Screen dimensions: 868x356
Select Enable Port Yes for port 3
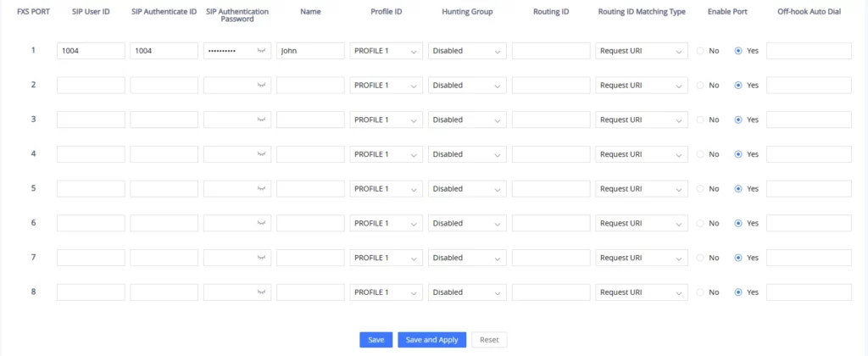pyautogui.click(x=738, y=120)
